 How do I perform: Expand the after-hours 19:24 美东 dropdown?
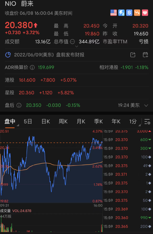pyautogui.click(x=146, y=106)
